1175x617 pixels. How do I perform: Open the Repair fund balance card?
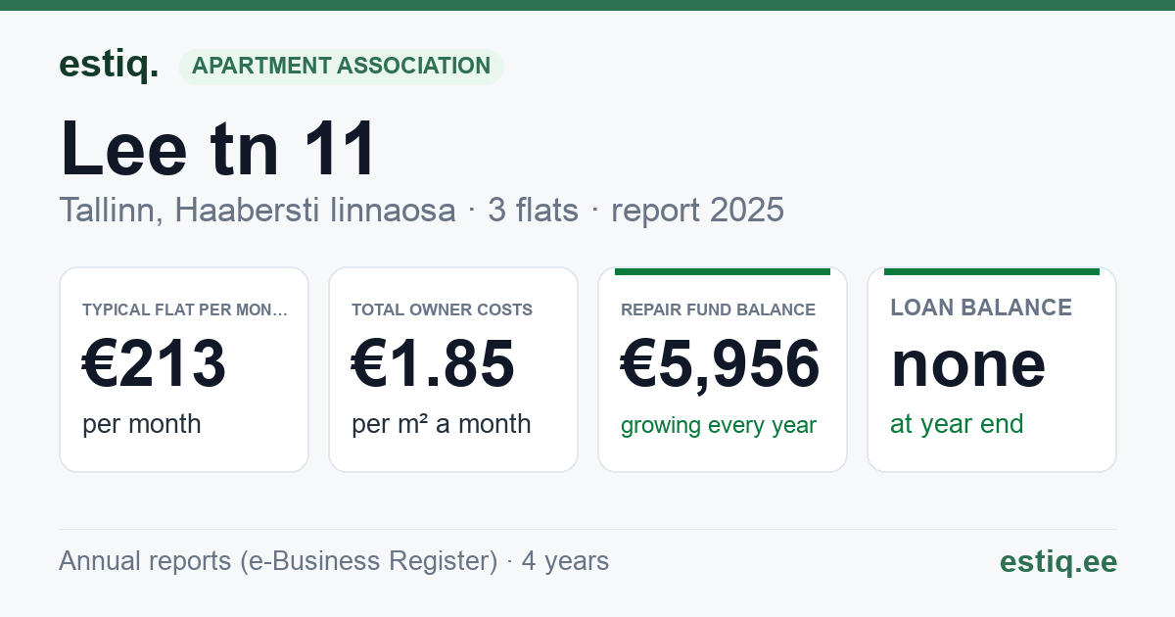[723, 369]
